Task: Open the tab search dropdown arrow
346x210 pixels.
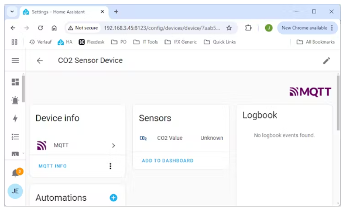Action: pyautogui.click(x=12, y=12)
